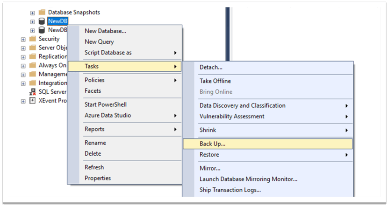Click the Replication folder icon
The height and width of the screenshot is (206, 388).
(x=32, y=56)
